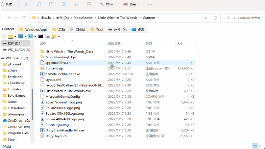265x149 pixels.
Task: Go up one folder level
Action: tap(24, 18)
